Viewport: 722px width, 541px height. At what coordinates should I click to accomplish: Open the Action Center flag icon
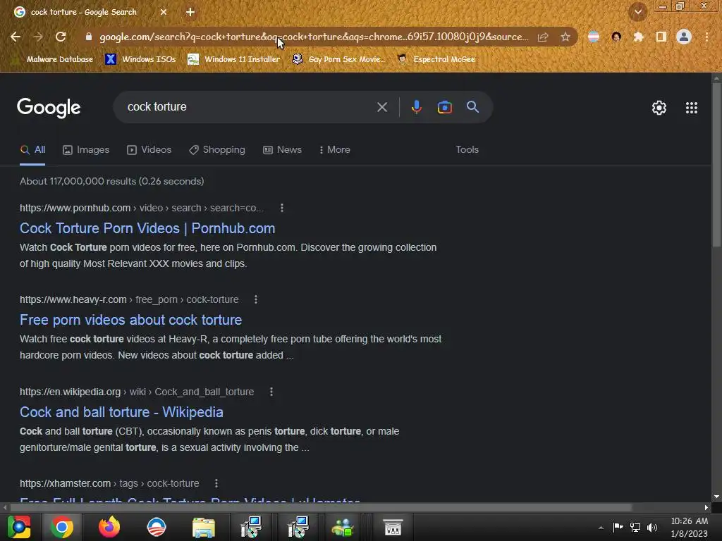[x=618, y=527]
